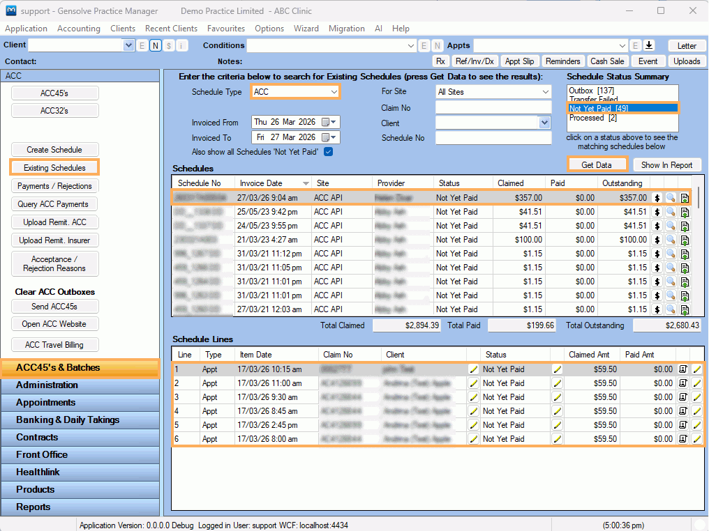Click the dollar icon on the 31/03/21 11:12 pm row
The height and width of the screenshot is (531, 709).
point(657,254)
